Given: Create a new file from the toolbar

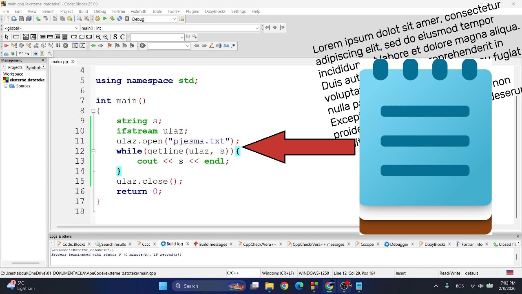Looking at the screenshot, I should 7,19.
